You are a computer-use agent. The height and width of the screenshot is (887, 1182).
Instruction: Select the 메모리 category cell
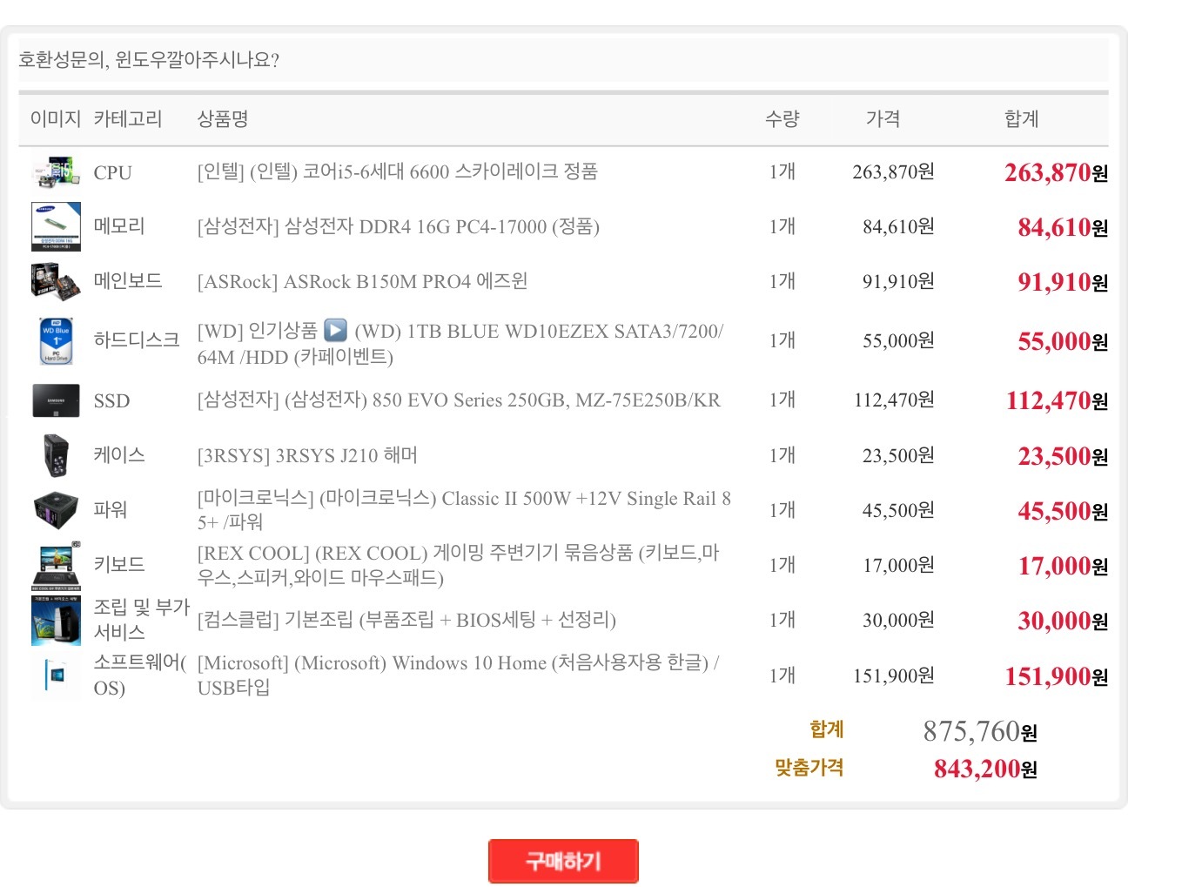point(119,226)
